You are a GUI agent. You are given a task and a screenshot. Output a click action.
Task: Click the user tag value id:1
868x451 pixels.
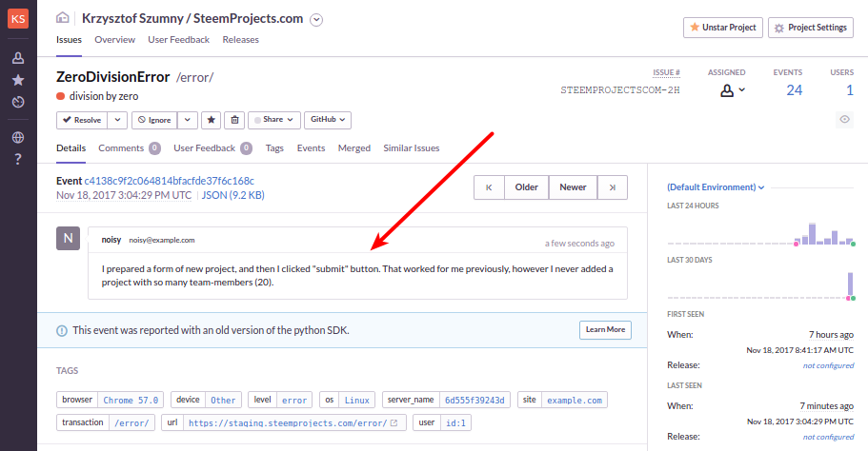tap(455, 422)
